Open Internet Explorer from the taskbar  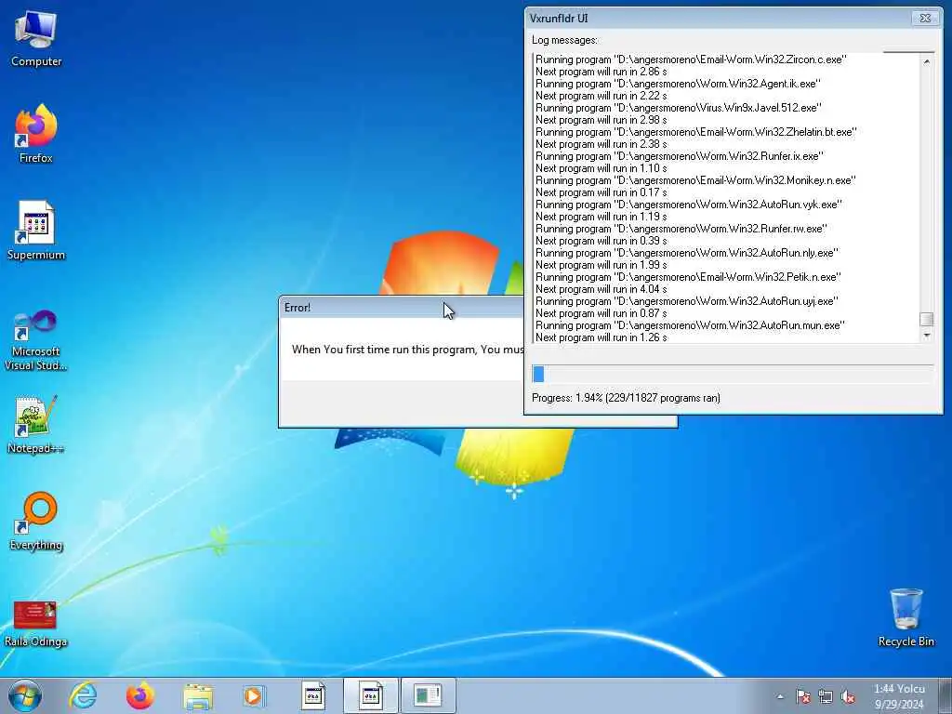tap(83, 695)
